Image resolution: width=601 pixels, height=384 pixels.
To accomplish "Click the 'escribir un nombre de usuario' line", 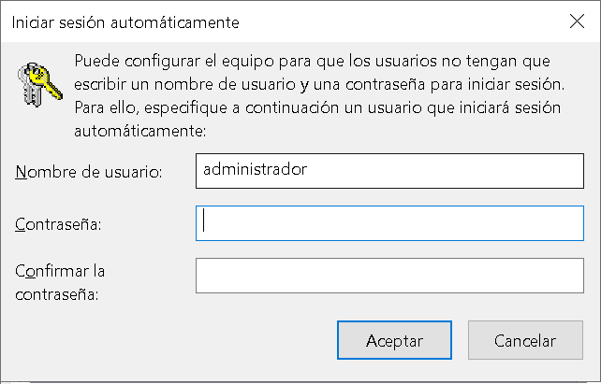I will coord(319,84).
